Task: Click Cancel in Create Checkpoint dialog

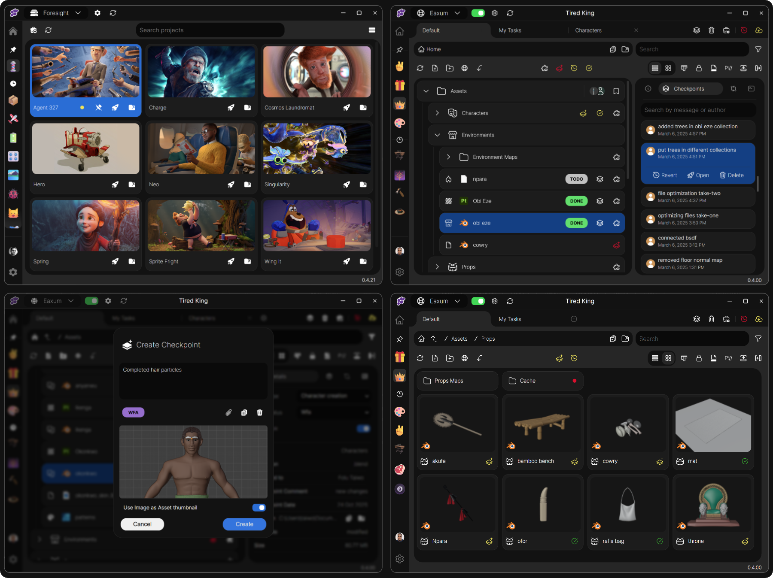Action: (x=142, y=524)
